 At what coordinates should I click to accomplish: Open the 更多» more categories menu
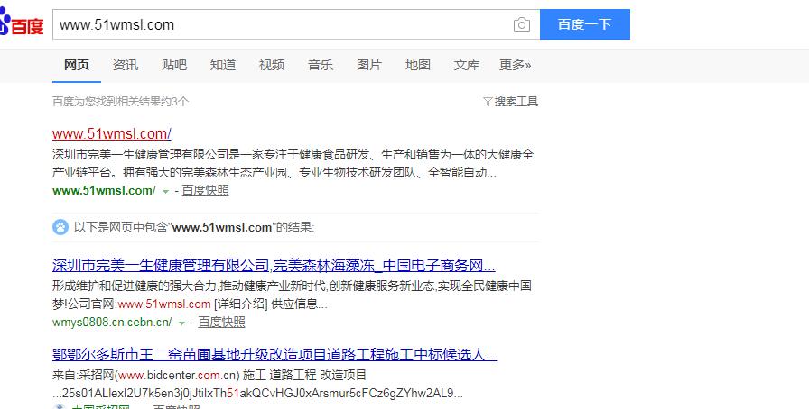pos(515,65)
